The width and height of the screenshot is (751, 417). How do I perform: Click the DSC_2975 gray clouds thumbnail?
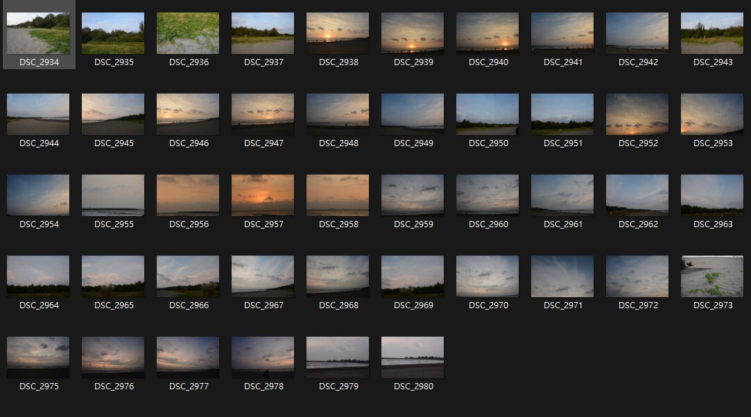(38, 357)
